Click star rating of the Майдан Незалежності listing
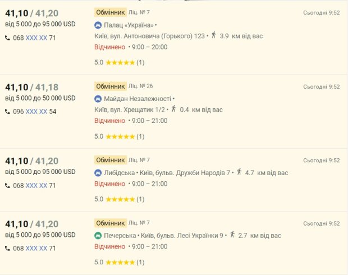The height and width of the screenshot is (275, 348). click(x=120, y=136)
